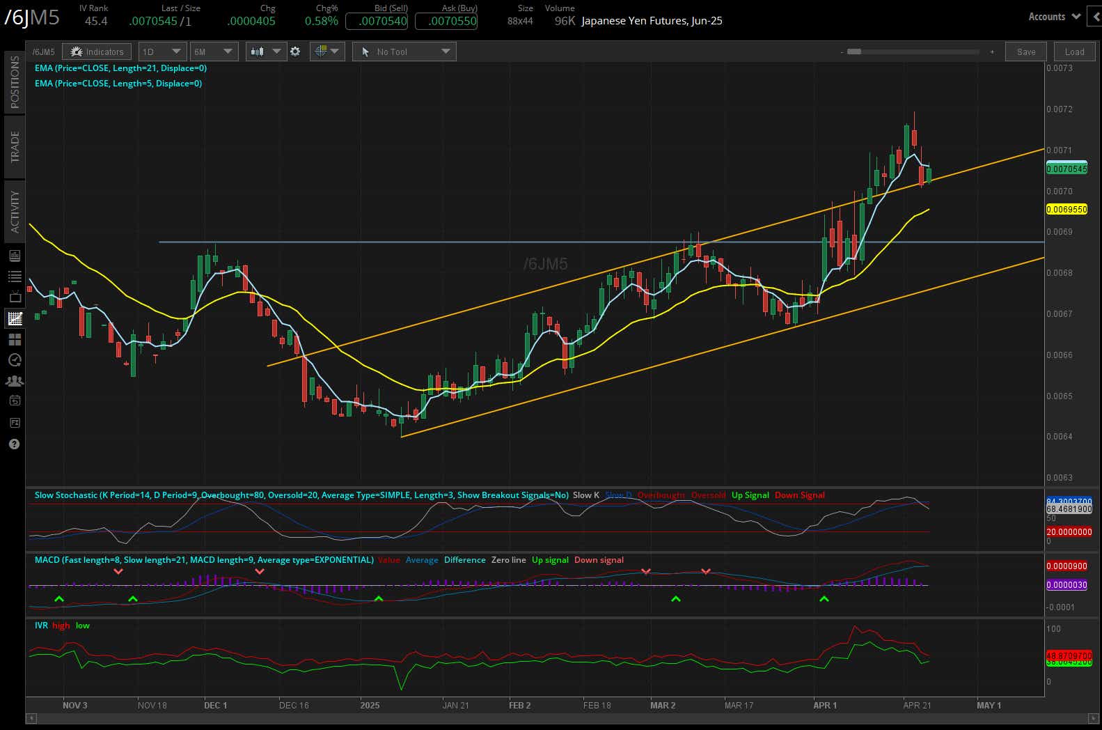The image size is (1102, 730).
Task: Click the Zero line MACD legend label
Action: point(509,560)
